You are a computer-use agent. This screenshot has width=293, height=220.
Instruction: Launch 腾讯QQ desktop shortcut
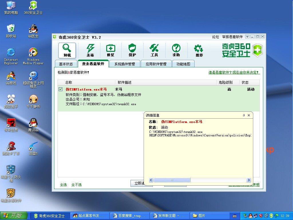[33, 125]
